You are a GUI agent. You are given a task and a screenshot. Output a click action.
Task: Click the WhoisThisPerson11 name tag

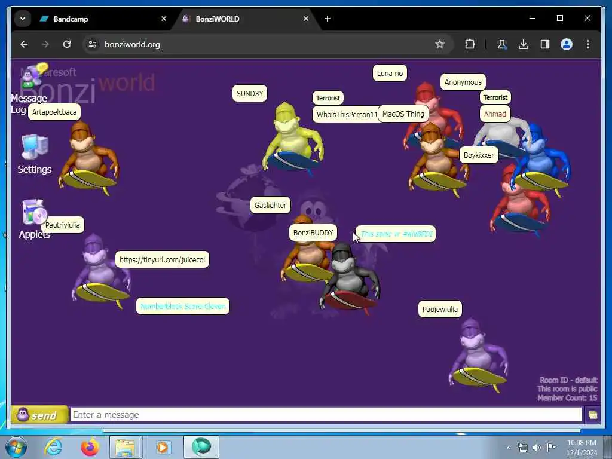tap(347, 114)
